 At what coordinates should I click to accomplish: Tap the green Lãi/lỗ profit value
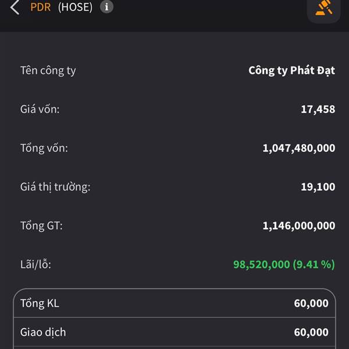coord(284,265)
